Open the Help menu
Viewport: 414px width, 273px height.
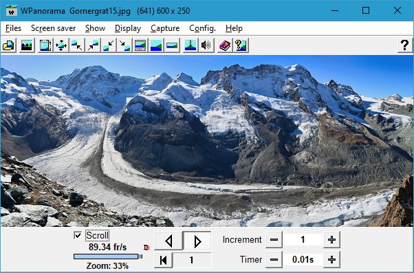(234, 28)
